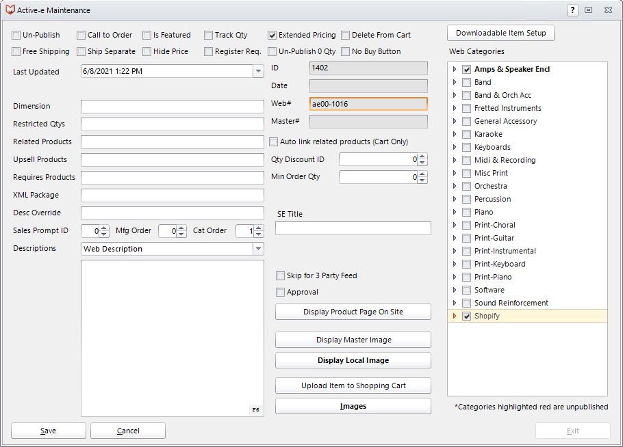Select the General Accessory category row

[x=527, y=121]
